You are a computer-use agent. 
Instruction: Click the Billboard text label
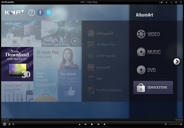pyautogui.click(x=105, y=33)
